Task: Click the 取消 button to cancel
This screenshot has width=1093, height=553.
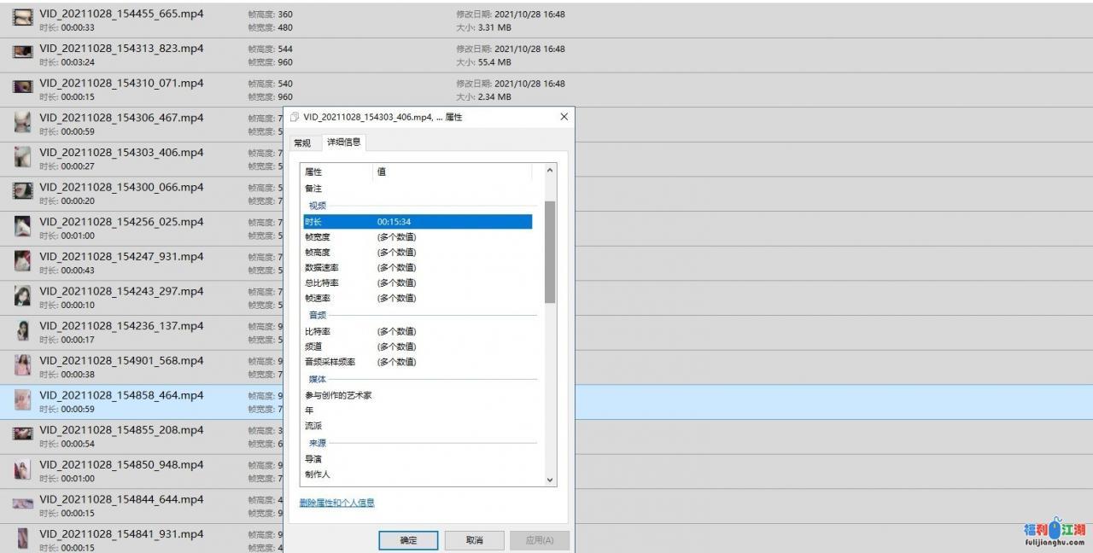Action: pos(474,539)
